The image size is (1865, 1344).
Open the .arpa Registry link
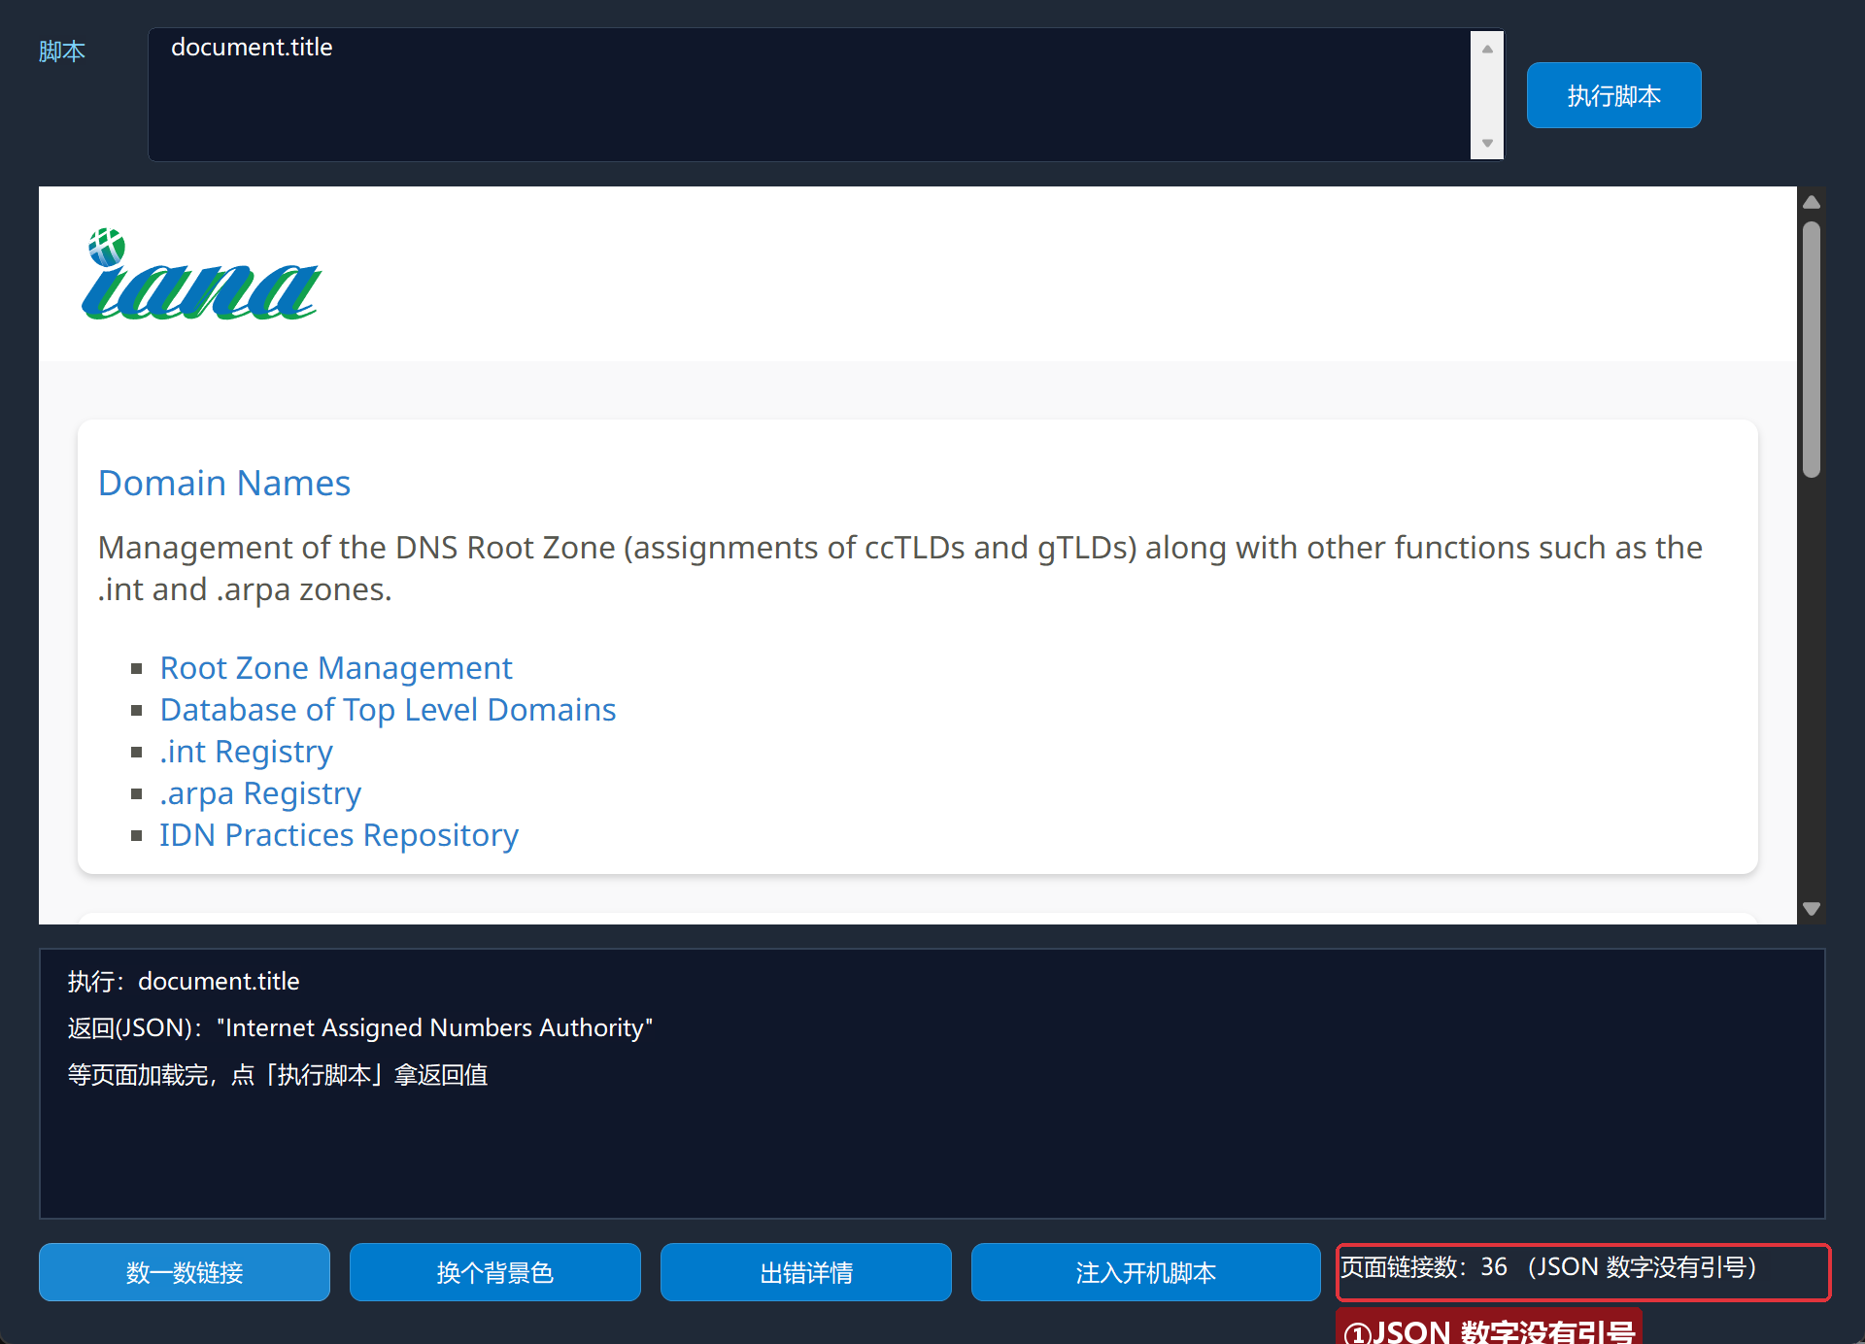click(260, 793)
